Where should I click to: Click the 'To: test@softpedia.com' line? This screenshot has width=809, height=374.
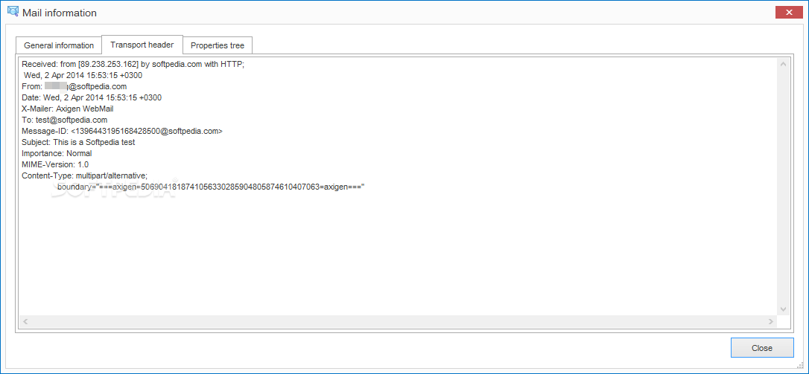(x=65, y=120)
